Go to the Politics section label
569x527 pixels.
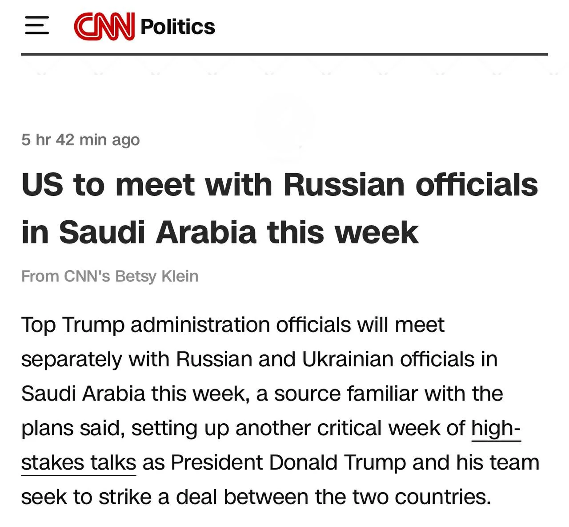point(178,27)
